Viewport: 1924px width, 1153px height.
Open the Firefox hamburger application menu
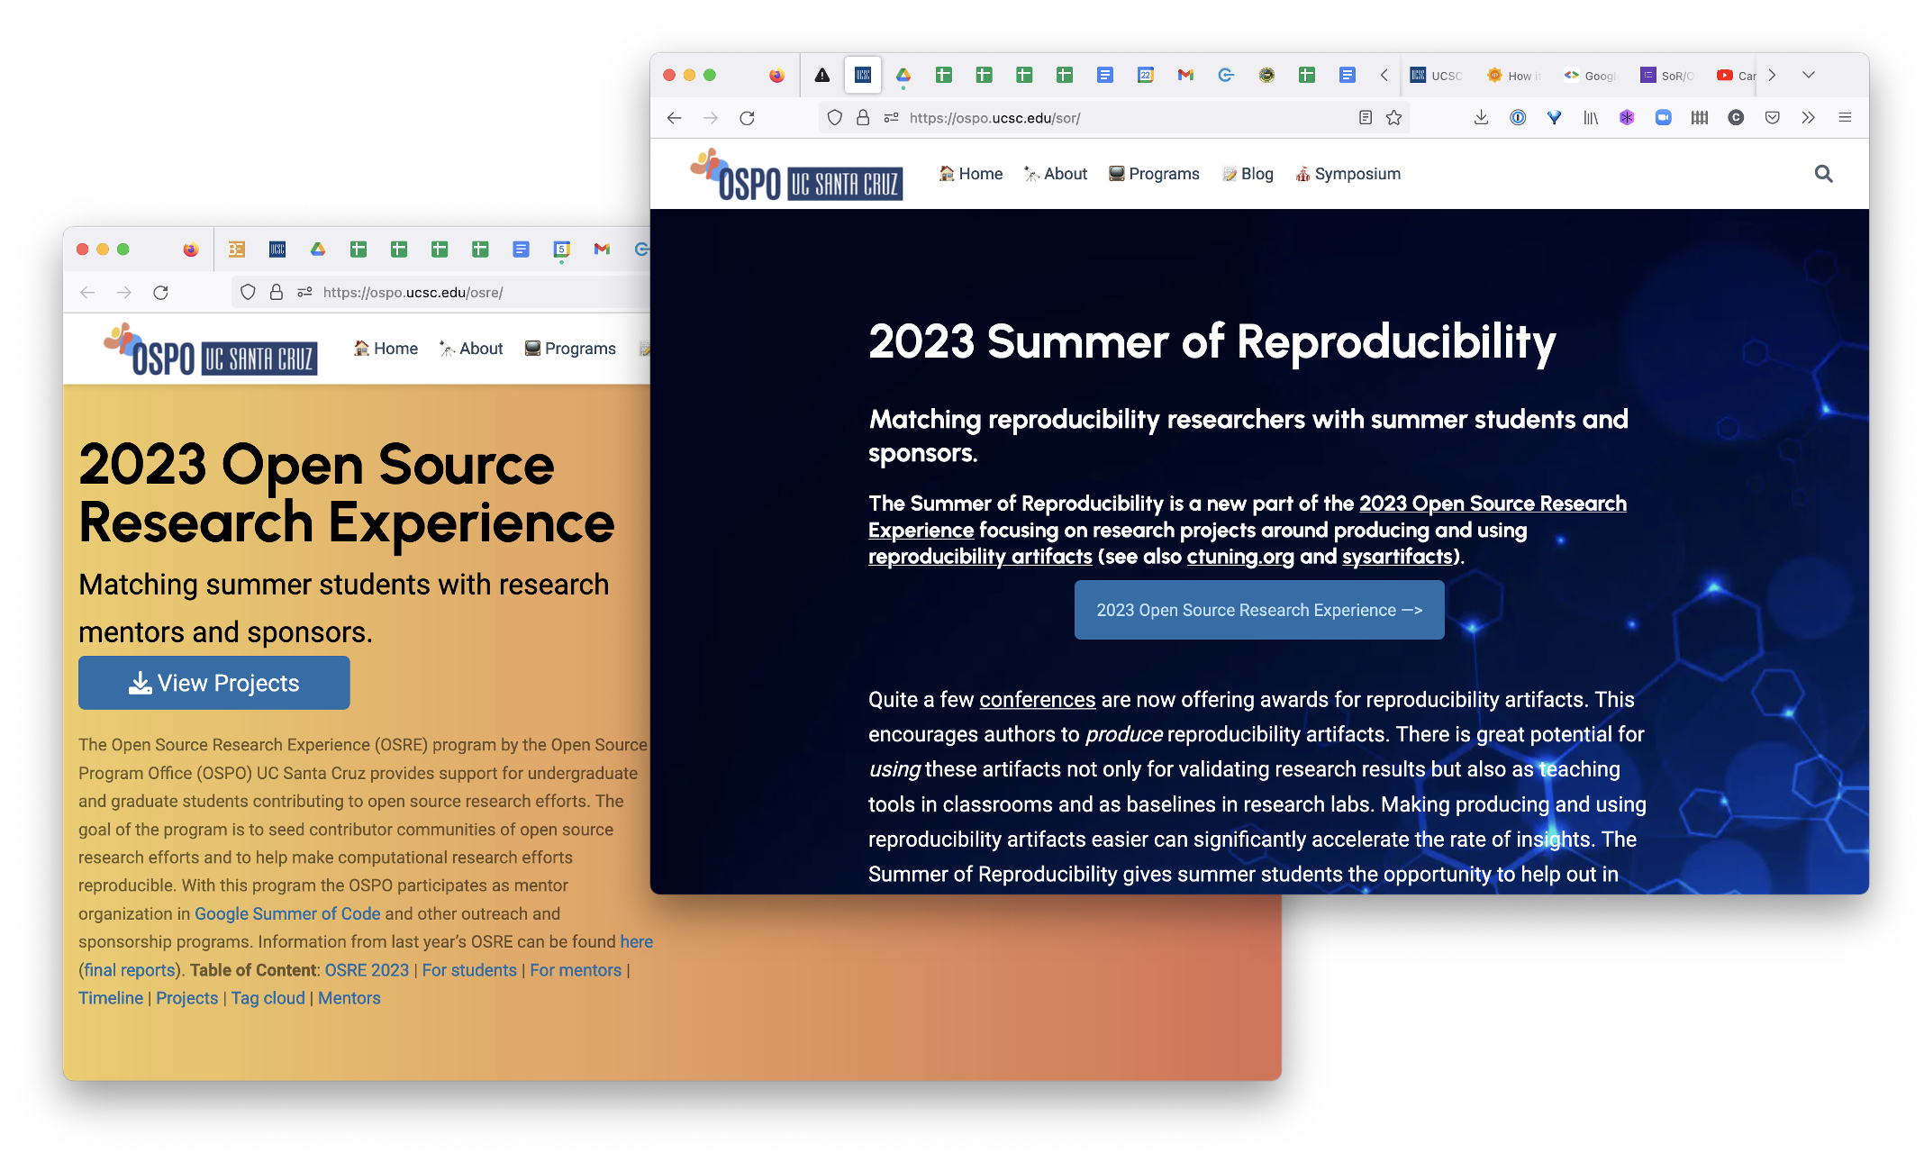pyautogui.click(x=1845, y=118)
